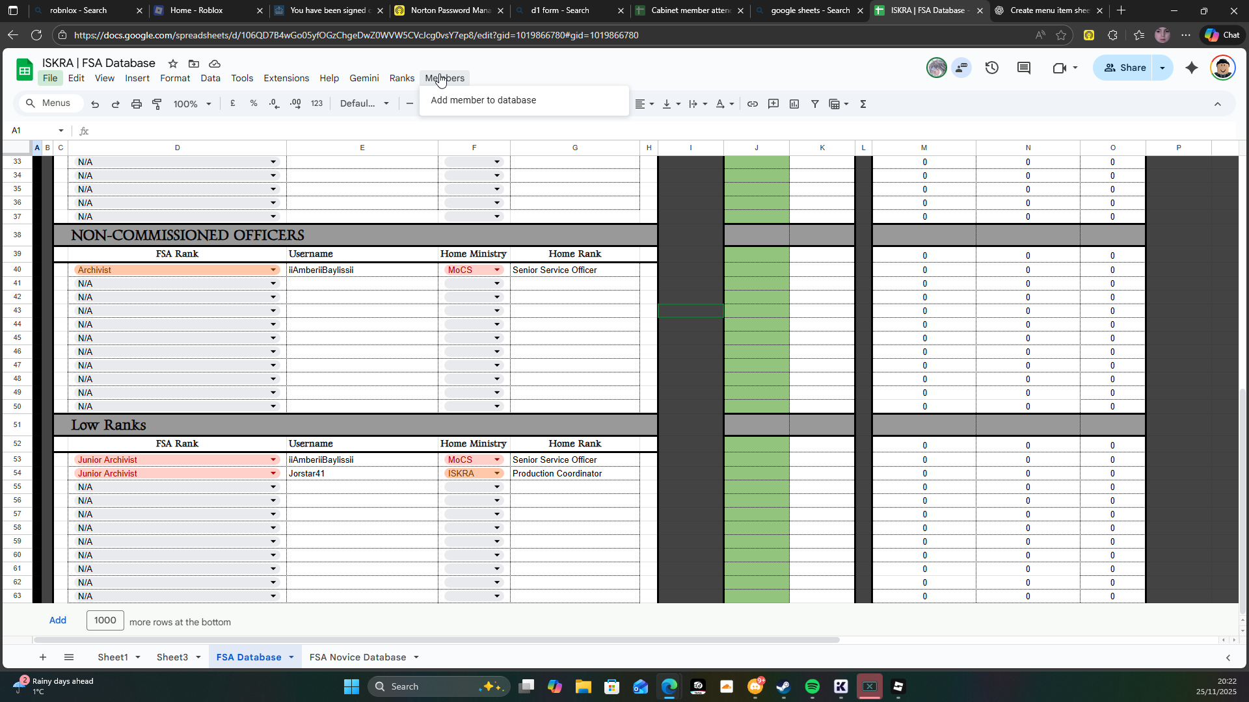The height and width of the screenshot is (702, 1249).
Task: Open the comments panel icon
Action: click(x=1023, y=68)
